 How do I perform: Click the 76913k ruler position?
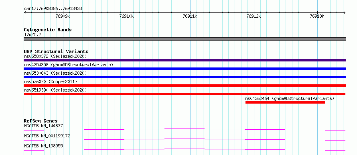317,16
